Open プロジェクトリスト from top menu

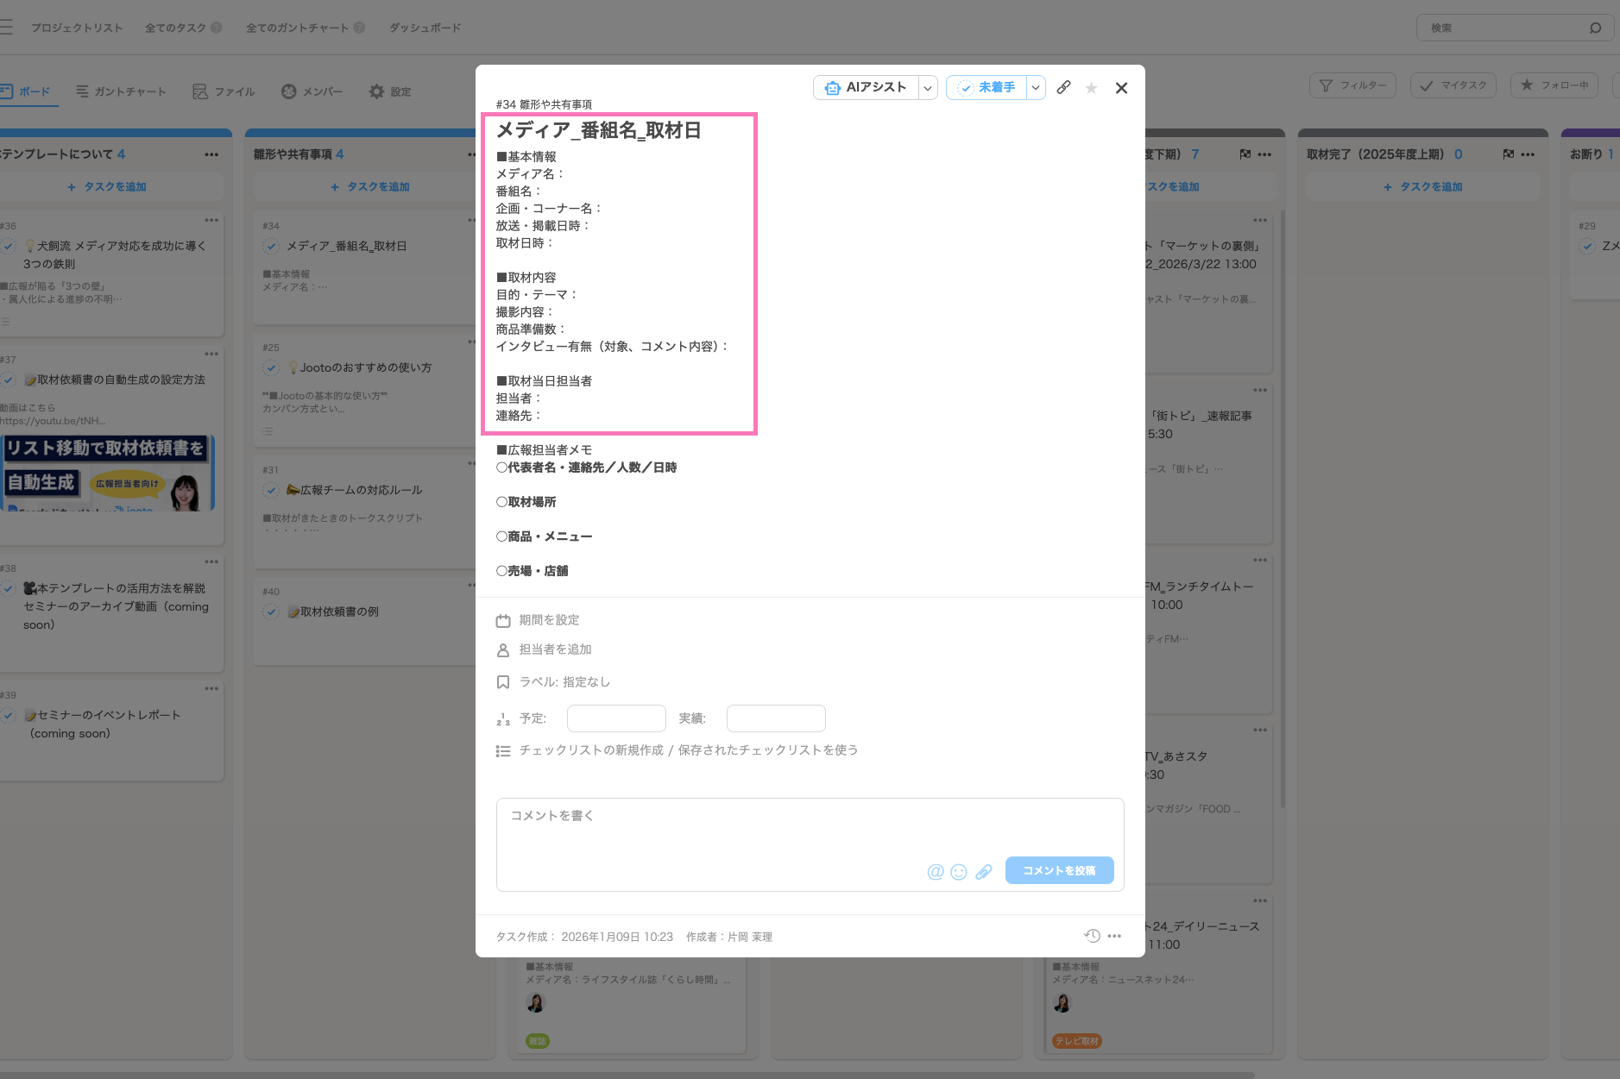[77, 27]
